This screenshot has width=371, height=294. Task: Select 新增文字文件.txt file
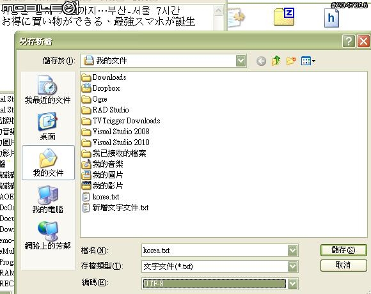pos(115,208)
